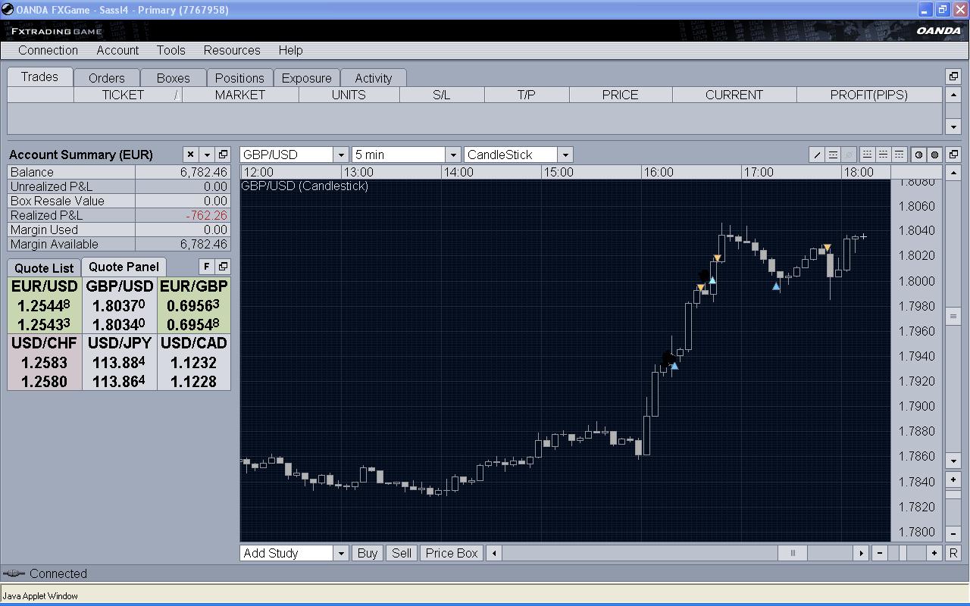
Task: Detach the chart panel into a window
Action: 953,155
